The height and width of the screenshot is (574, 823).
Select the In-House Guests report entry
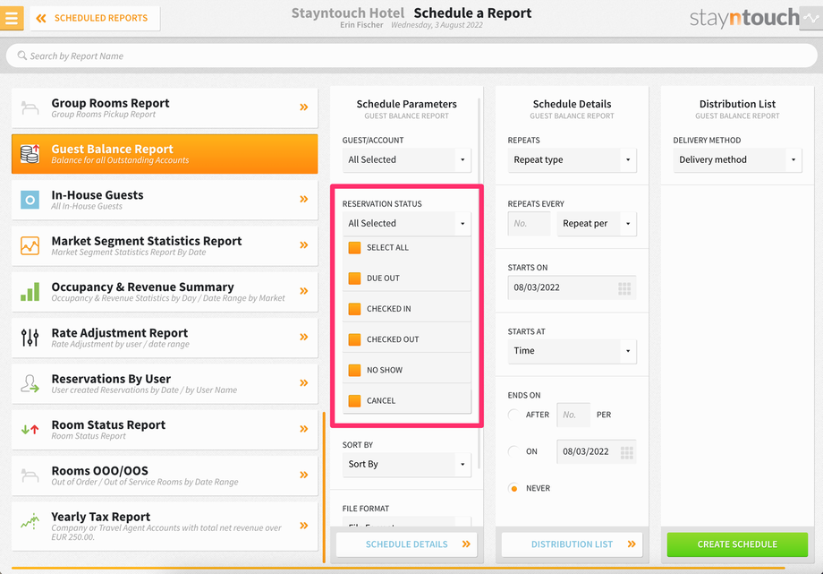pos(165,200)
